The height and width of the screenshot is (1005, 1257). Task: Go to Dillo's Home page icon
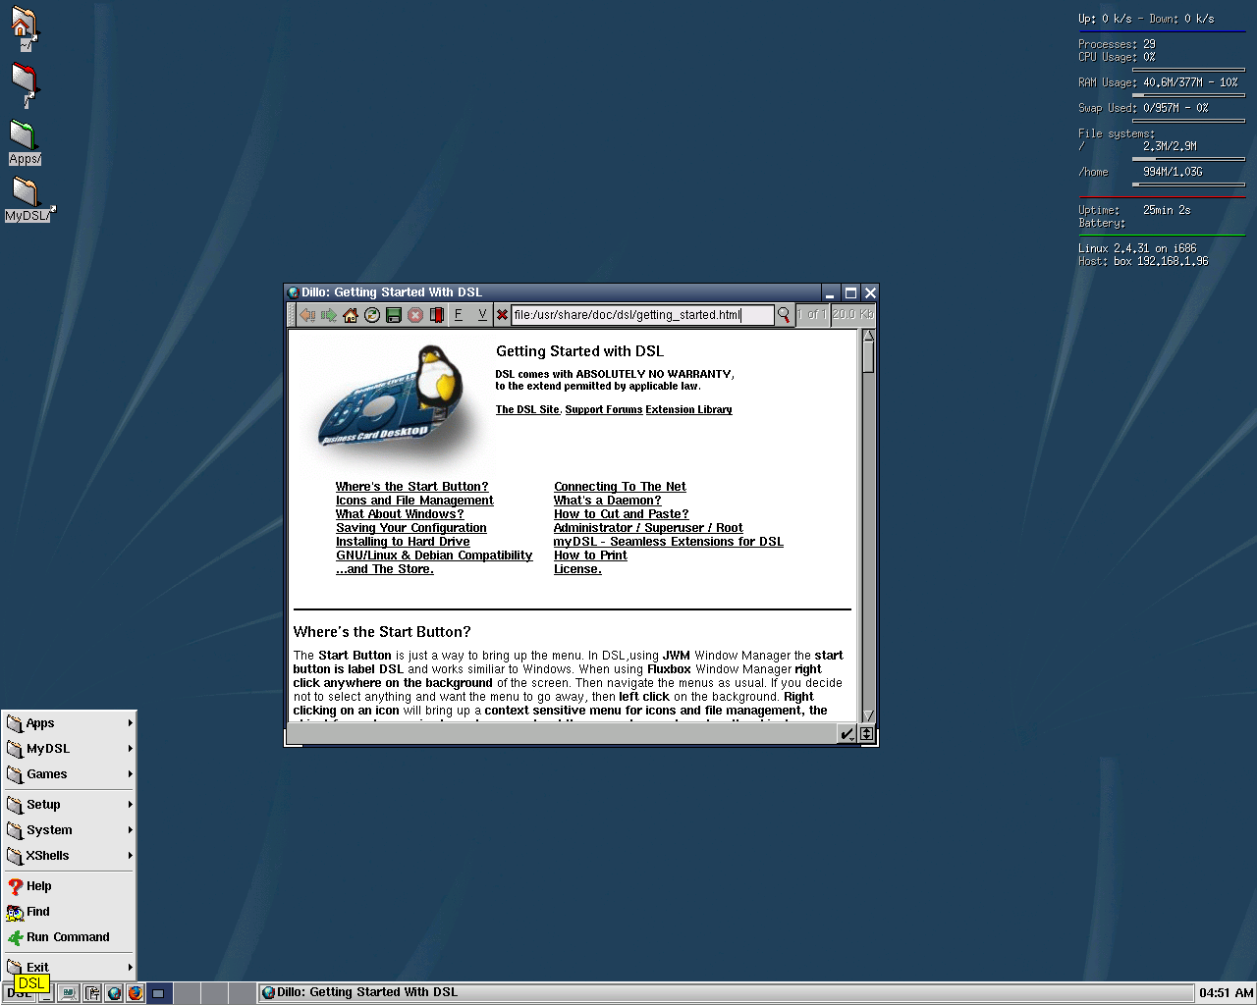pos(351,315)
